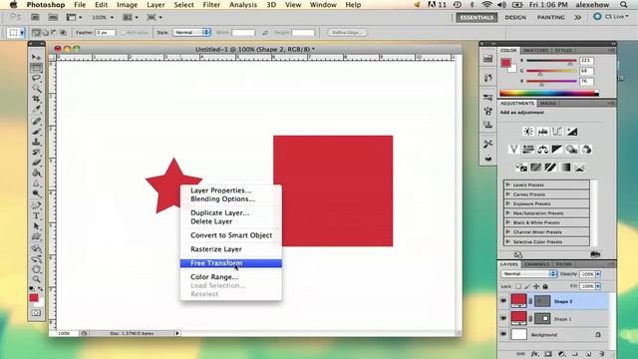
Task: Delete layer using trash icon
Action: pos(602,354)
